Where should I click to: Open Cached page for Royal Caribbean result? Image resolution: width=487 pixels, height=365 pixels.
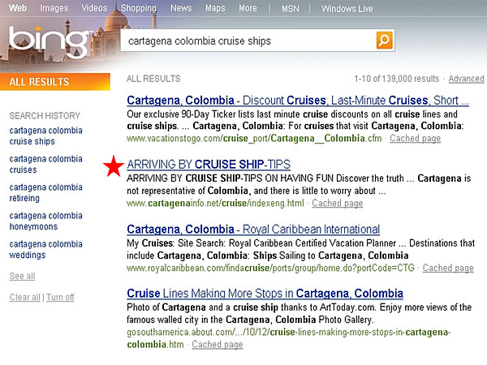[448, 268]
